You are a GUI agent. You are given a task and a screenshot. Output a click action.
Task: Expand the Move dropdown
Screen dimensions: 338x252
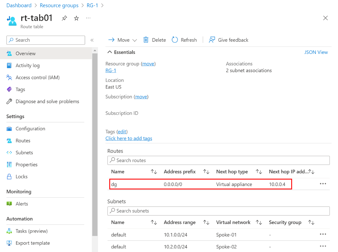point(134,40)
